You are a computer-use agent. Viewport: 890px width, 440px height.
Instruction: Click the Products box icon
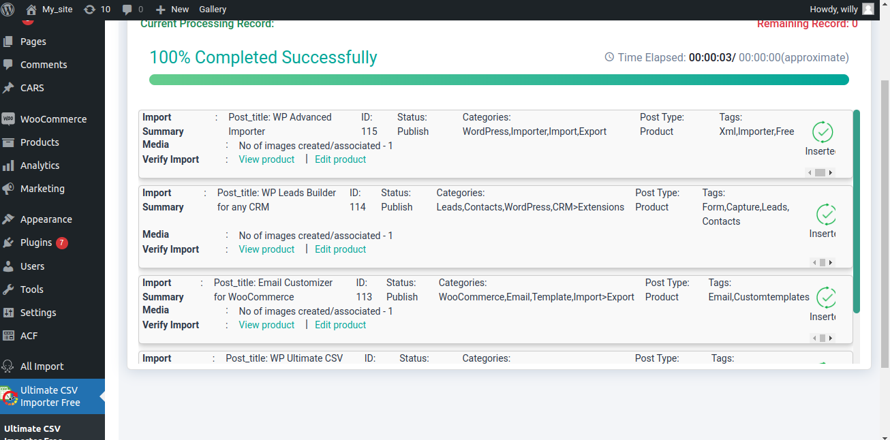tap(8, 142)
